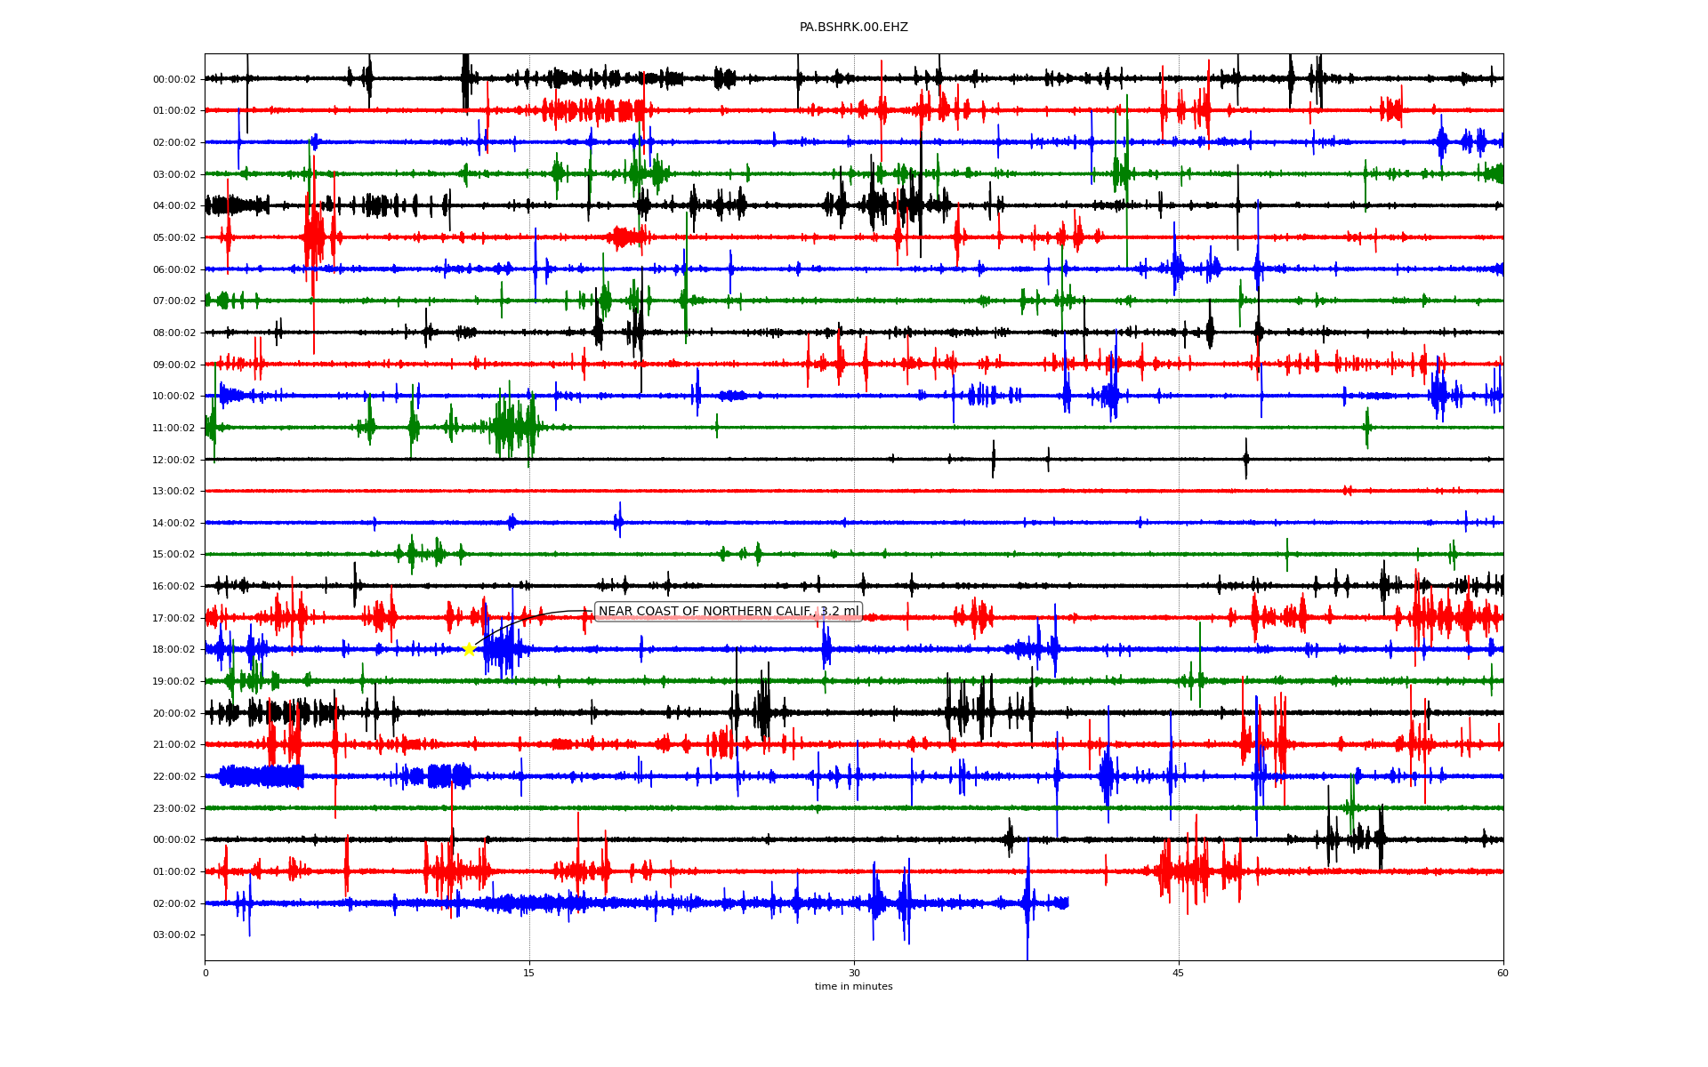Click the 06:00:02 hour label

click(x=173, y=270)
